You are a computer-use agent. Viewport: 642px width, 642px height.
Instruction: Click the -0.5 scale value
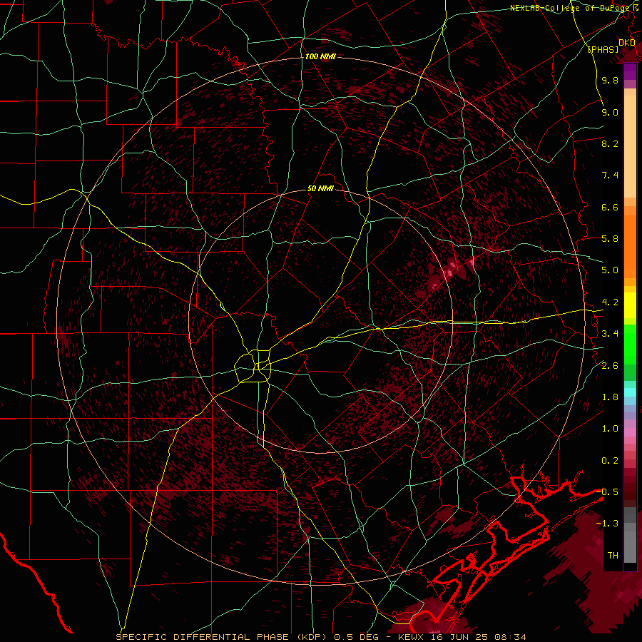[x=607, y=492]
